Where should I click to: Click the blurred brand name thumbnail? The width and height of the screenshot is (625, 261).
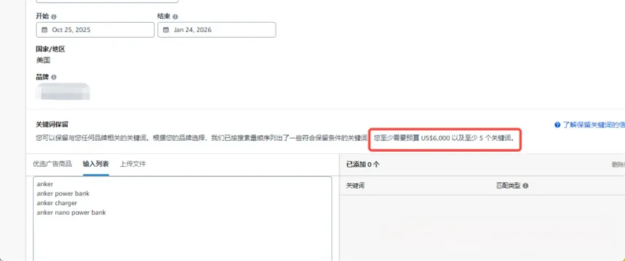point(62,91)
